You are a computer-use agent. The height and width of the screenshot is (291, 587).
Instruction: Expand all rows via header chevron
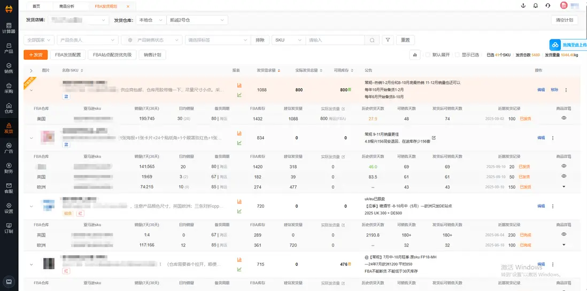click(31, 70)
